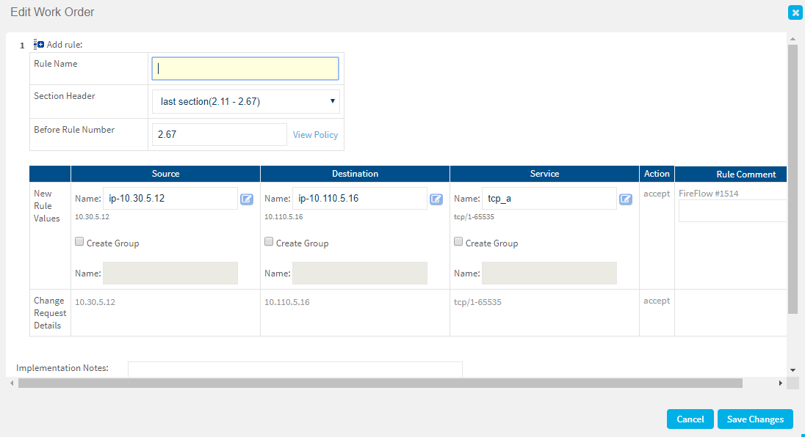This screenshot has height=437, width=805.
Task: Focus the Rule Name text field
Action: (x=245, y=68)
